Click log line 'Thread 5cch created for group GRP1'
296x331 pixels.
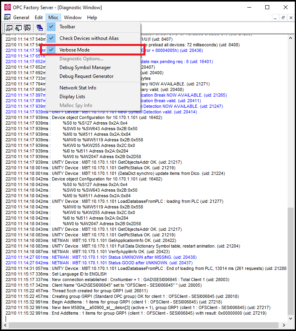point(77,291)
